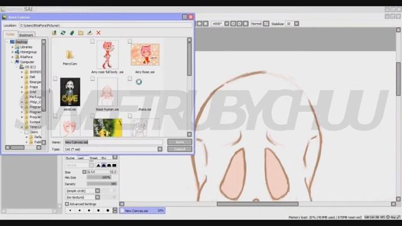The image size is (402, 226).
Task: Toggle the Advanced Settings checkbox
Action: 67,204
